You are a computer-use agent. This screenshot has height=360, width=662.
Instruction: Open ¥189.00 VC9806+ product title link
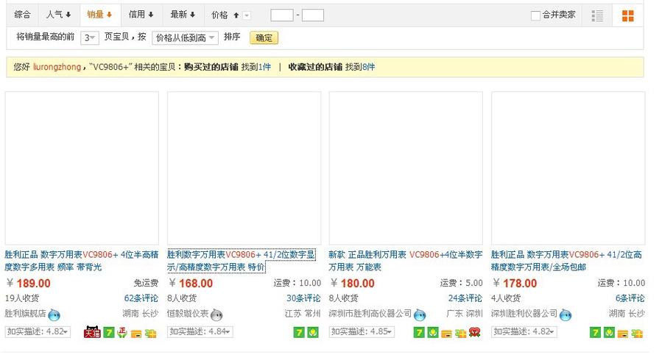(82, 261)
